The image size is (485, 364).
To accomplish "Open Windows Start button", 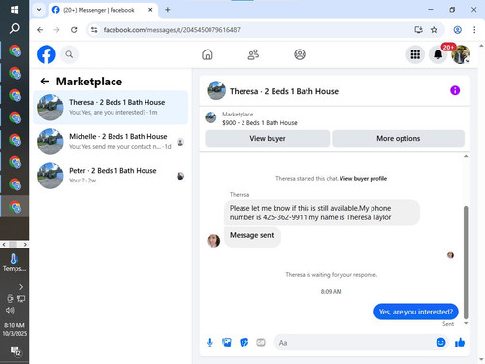I will click(x=15, y=10).
